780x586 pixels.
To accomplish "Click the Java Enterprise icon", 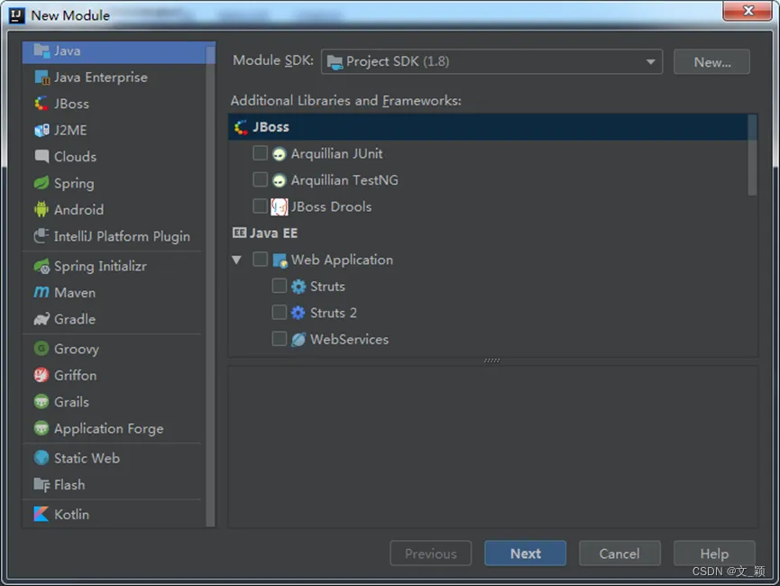I will click(41, 78).
